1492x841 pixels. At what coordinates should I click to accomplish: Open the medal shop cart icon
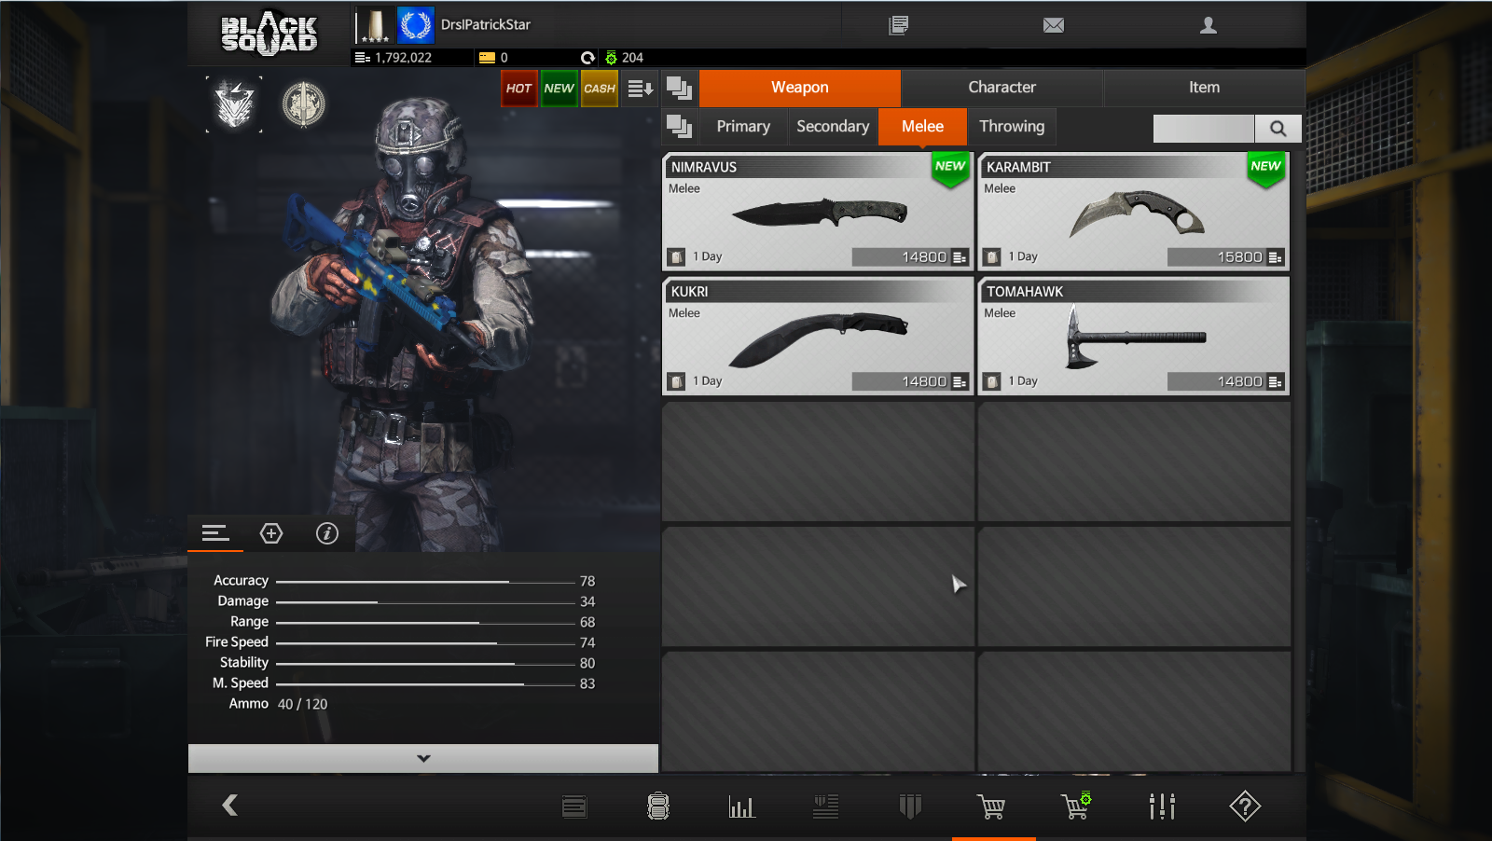[1076, 806]
